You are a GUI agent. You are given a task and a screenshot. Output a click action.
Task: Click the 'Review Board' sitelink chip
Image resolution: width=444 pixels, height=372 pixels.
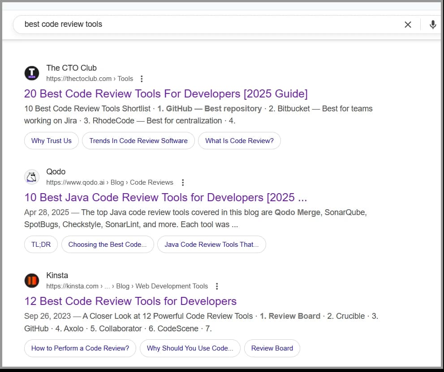(272, 348)
